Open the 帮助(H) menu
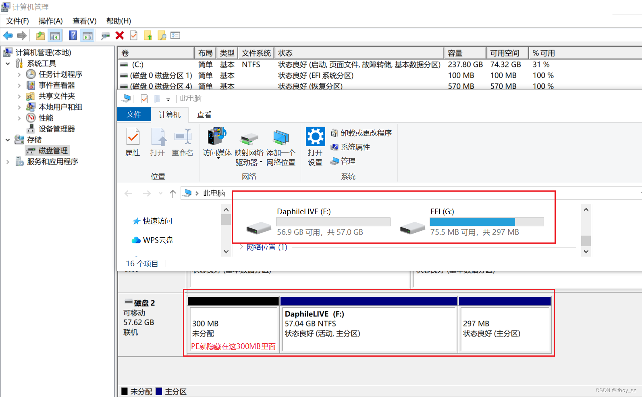 click(118, 21)
